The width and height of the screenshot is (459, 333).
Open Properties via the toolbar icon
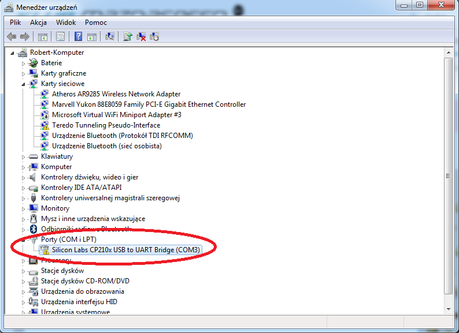[x=60, y=36]
